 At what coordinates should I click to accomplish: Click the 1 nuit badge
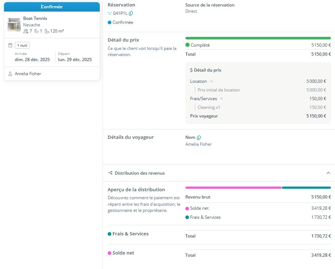tap(22, 46)
